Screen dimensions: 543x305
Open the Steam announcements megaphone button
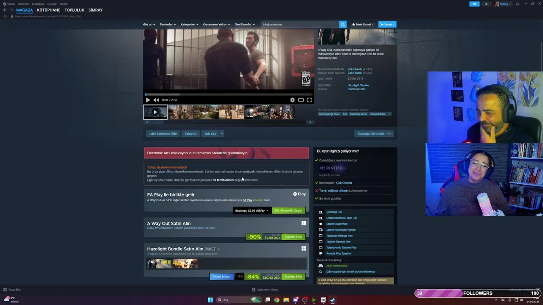pyautogui.click(x=474, y=4)
